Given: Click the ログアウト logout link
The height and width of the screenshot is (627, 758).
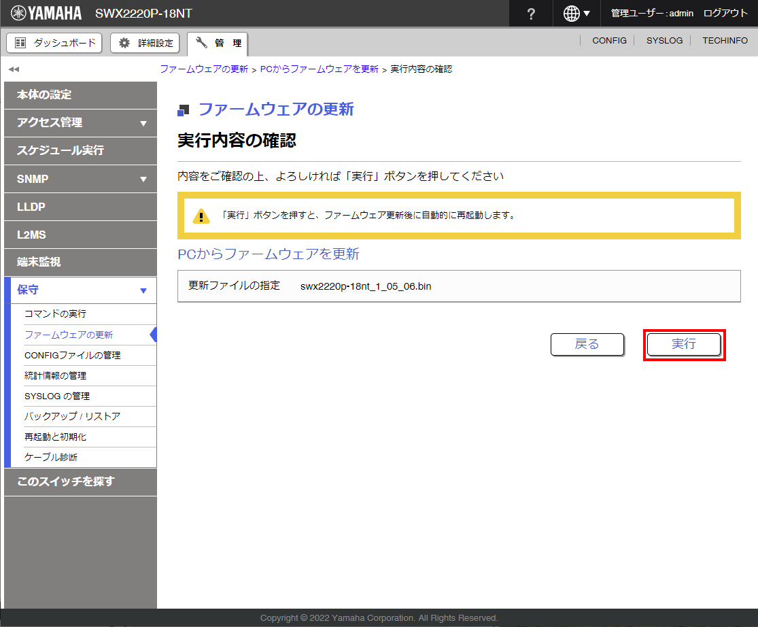Looking at the screenshot, I should (725, 14).
